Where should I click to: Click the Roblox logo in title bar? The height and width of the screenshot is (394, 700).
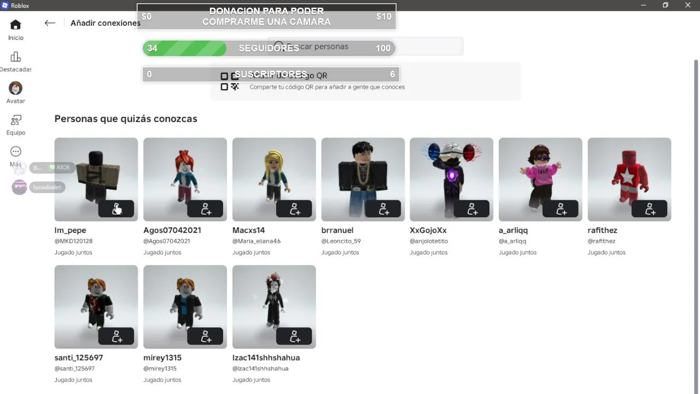point(5,5)
